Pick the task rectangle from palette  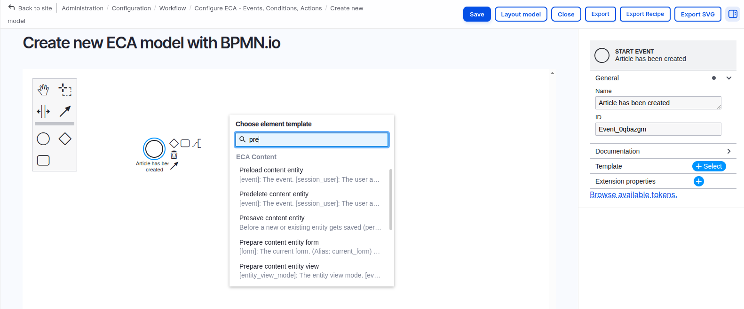pyautogui.click(x=43, y=161)
